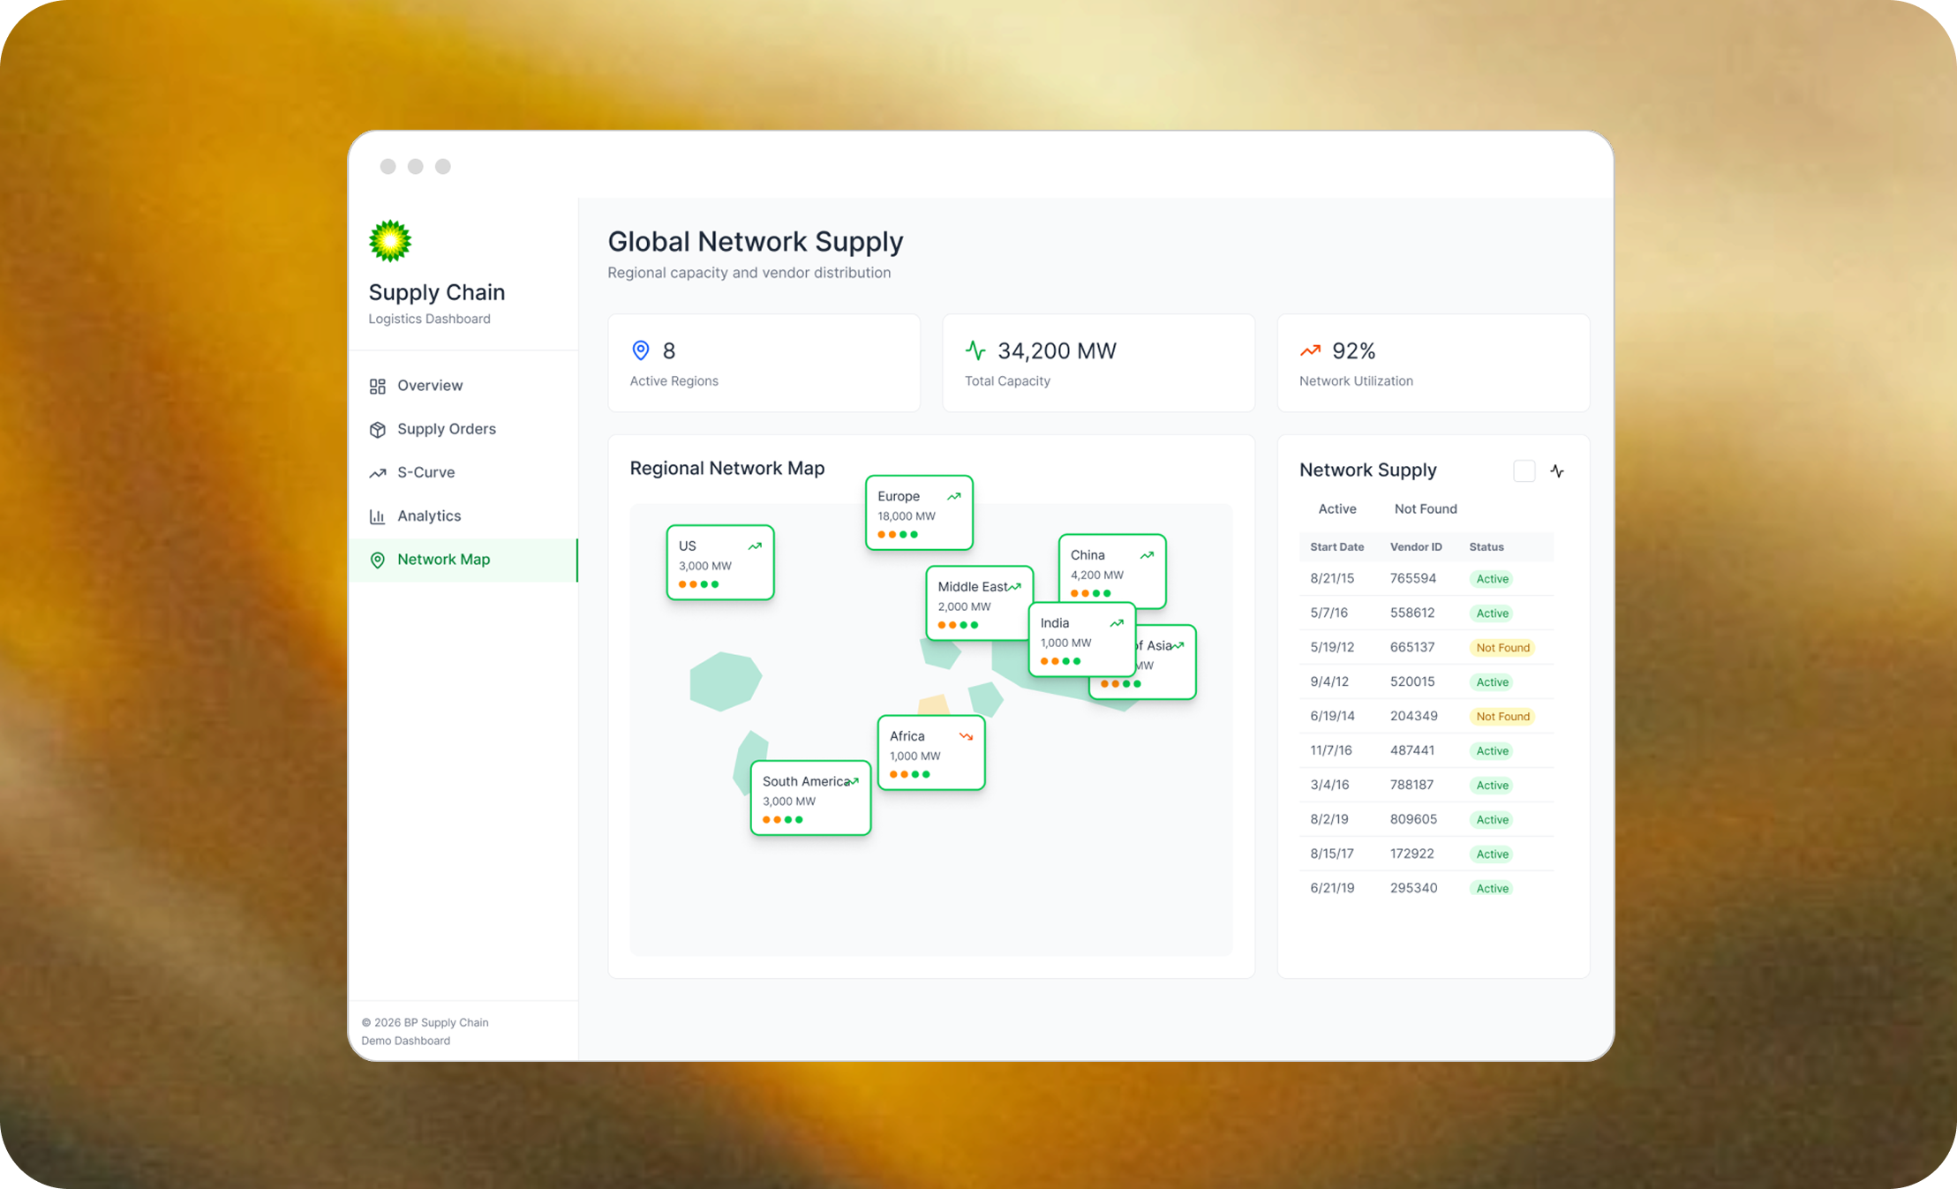Go to the Analytics page
The image size is (1957, 1189).
click(x=429, y=515)
